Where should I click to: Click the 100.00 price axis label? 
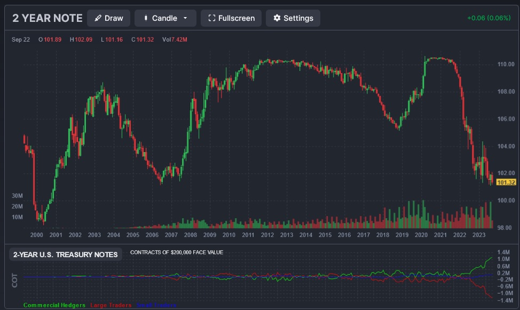[x=506, y=201]
